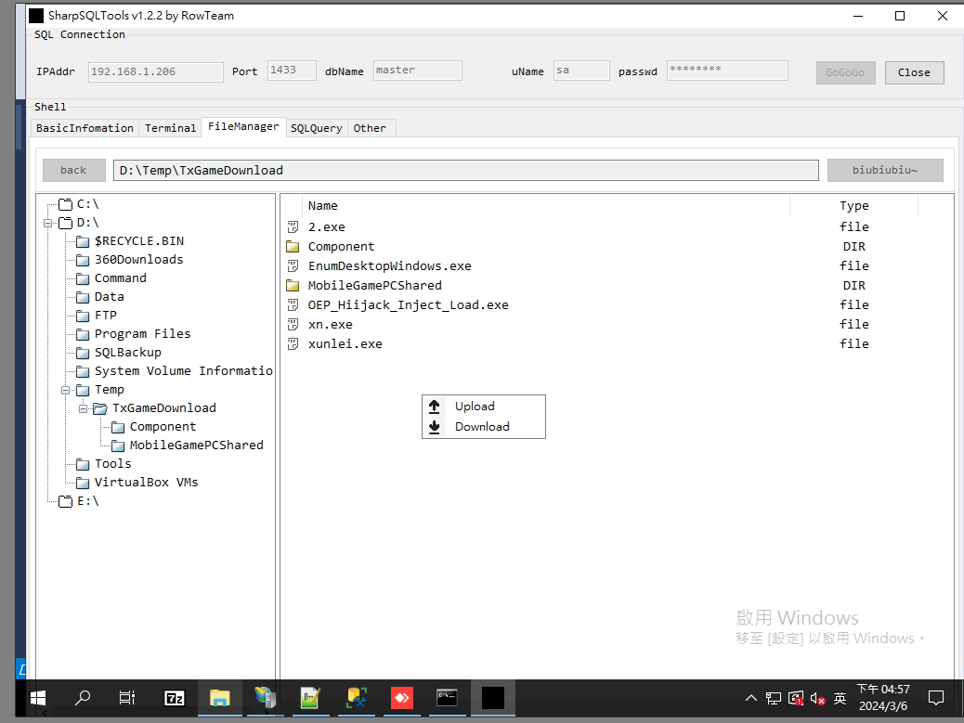Choose Upload from the context menu

pyautogui.click(x=475, y=407)
